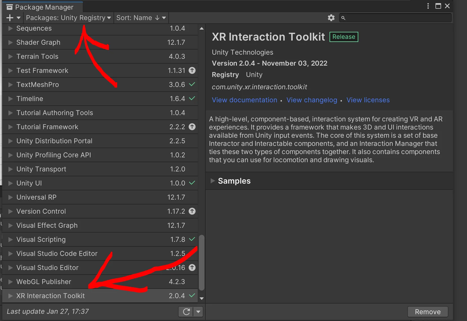Image resolution: width=467 pixels, height=321 pixels.
Task: Select the Timeline package
Action: click(x=100, y=99)
